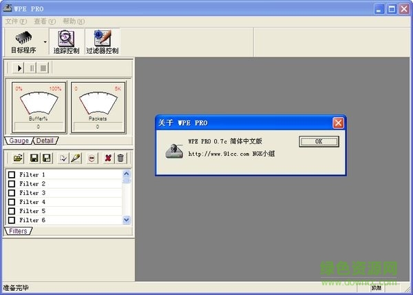Viewport: 413px width, 295px height.
Task: Open the Filter Control toolbar button
Action: tap(103, 42)
